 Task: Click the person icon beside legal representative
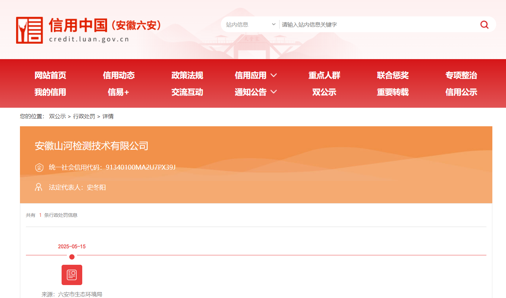click(38, 187)
